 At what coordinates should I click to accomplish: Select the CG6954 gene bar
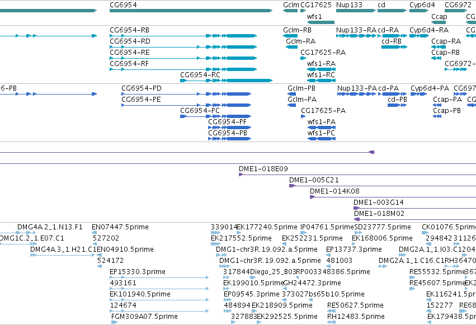coord(191,11)
